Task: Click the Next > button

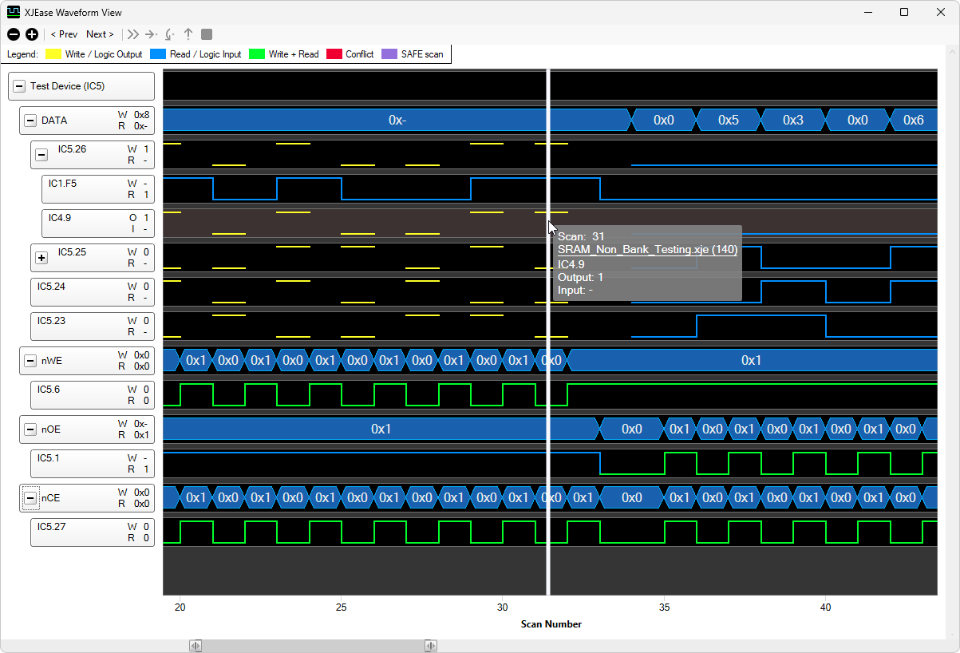Action: (x=100, y=34)
